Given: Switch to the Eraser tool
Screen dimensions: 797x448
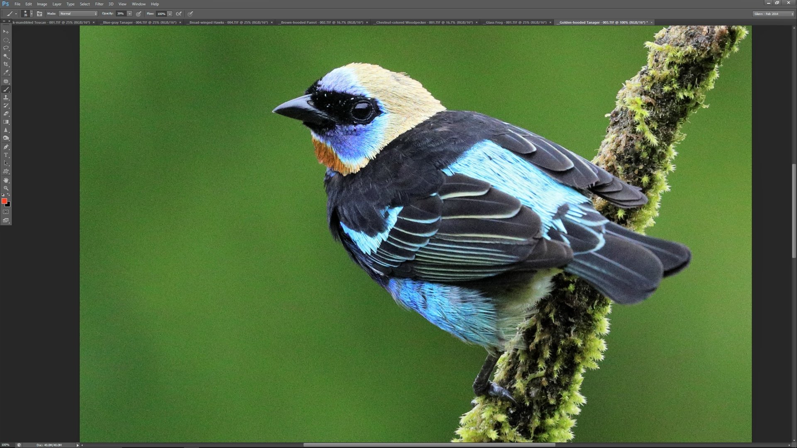Looking at the screenshot, I should [x=6, y=114].
